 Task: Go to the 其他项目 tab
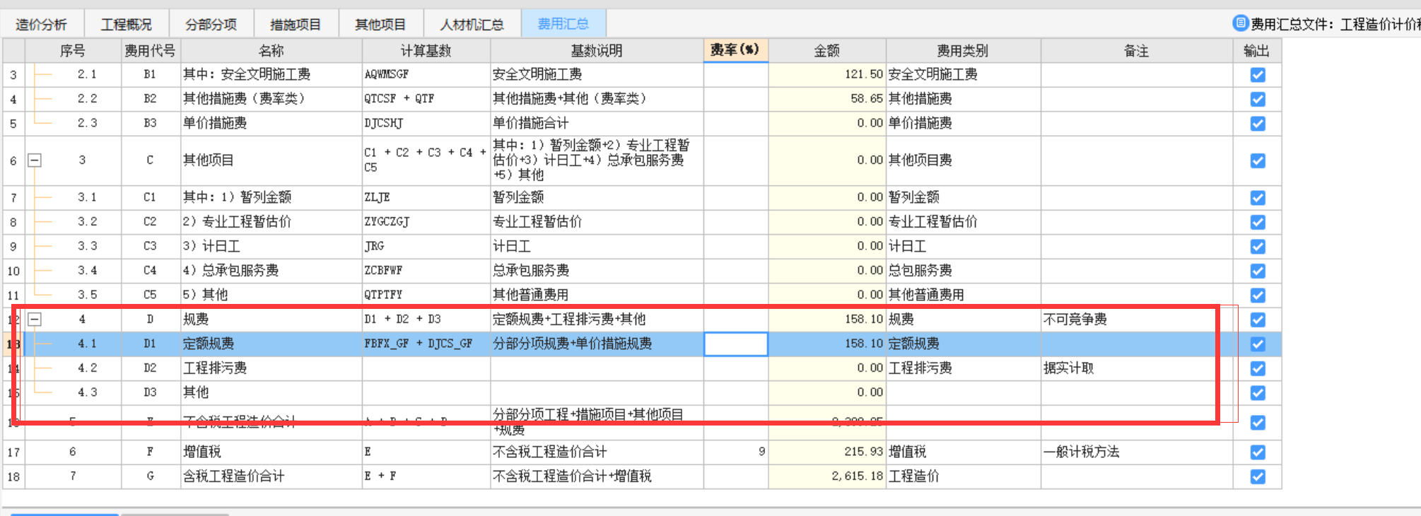380,25
